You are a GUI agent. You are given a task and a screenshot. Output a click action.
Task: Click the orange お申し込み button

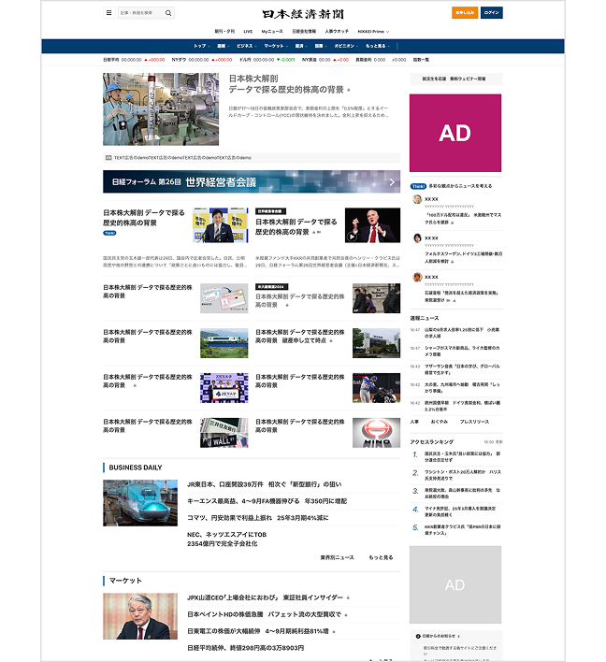tap(465, 13)
